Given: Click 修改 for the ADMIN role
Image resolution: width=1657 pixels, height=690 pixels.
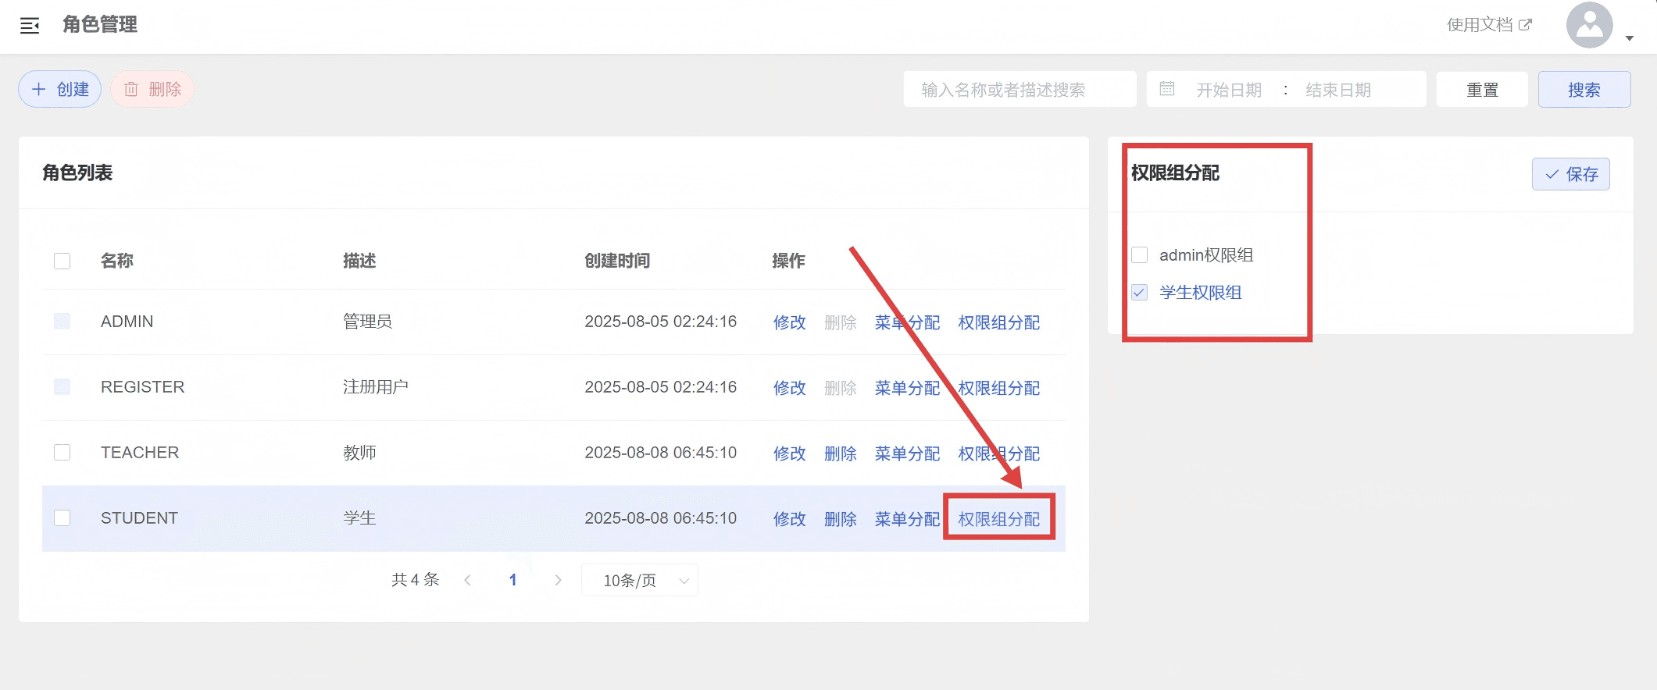Looking at the screenshot, I should [789, 322].
